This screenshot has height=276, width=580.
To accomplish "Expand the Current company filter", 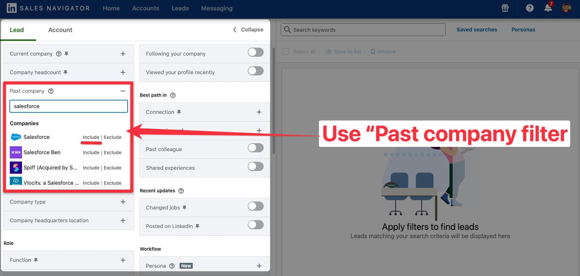I will [x=123, y=54].
